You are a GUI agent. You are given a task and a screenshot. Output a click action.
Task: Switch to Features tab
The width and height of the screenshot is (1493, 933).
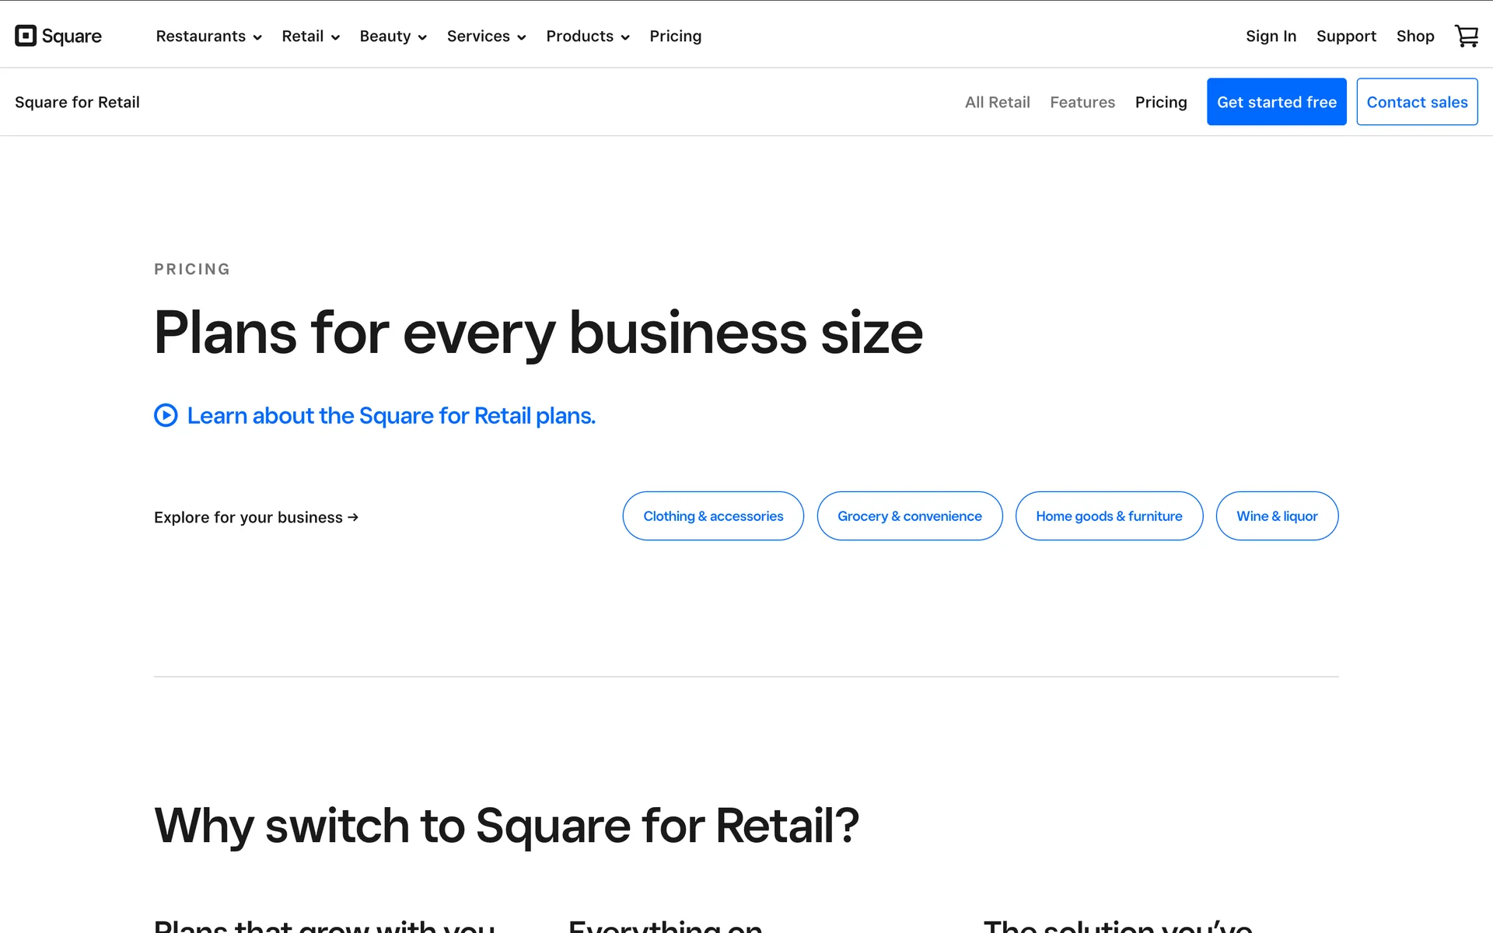tap(1082, 102)
